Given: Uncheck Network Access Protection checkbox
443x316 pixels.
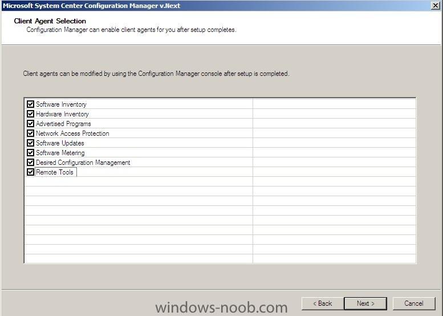Looking at the screenshot, I should pyautogui.click(x=31, y=133).
